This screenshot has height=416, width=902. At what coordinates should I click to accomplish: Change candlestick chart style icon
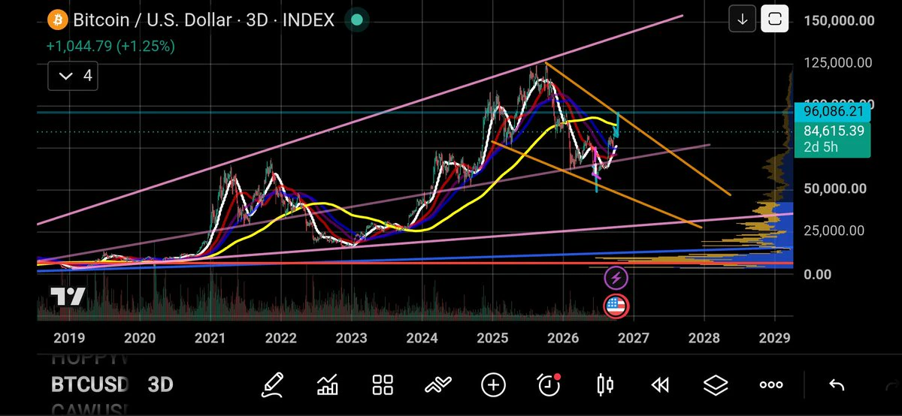[604, 385]
